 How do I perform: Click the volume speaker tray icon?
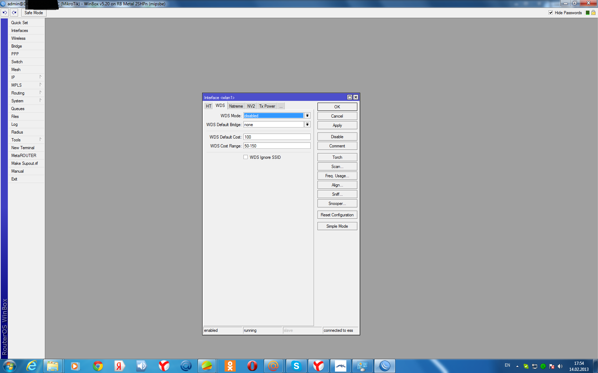tap(560, 366)
